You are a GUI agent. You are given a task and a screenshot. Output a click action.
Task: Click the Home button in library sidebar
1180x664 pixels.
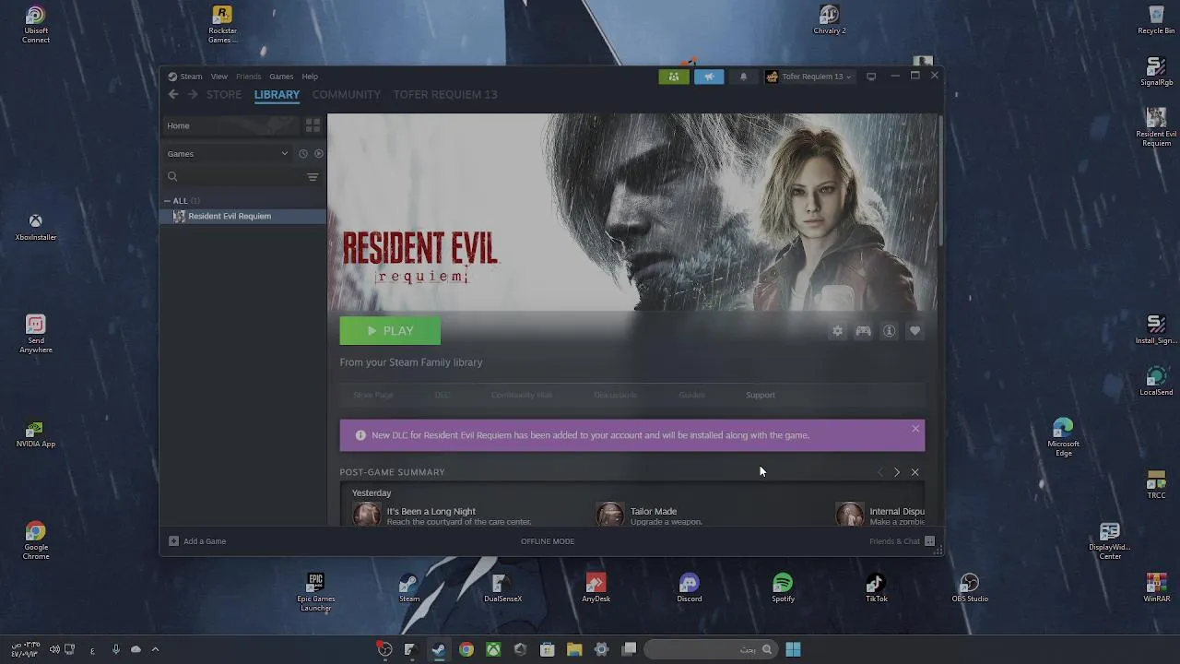pos(230,125)
